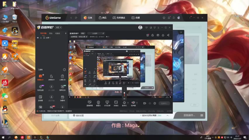The image size is (249, 140).
Task: Add 多媒体 media source
Action: coord(116,103)
